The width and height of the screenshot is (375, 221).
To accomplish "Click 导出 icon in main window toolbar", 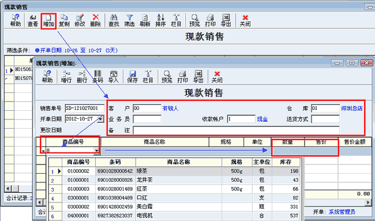I will pyautogui.click(x=226, y=20).
